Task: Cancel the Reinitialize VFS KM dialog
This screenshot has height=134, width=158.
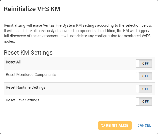Action: pos(144,126)
